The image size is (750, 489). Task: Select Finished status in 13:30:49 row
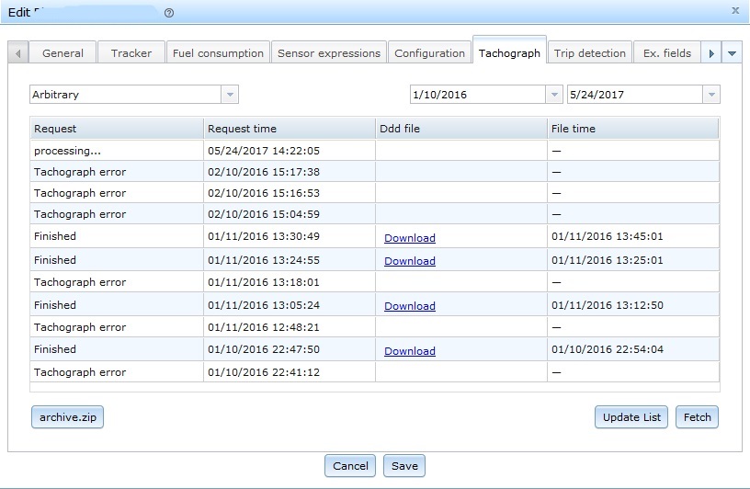point(55,236)
